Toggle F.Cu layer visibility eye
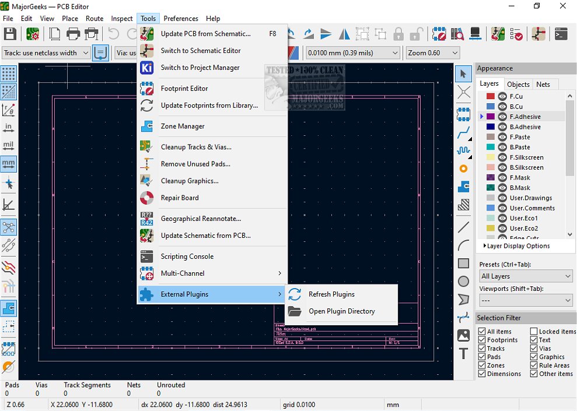 click(x=502, y=96)
